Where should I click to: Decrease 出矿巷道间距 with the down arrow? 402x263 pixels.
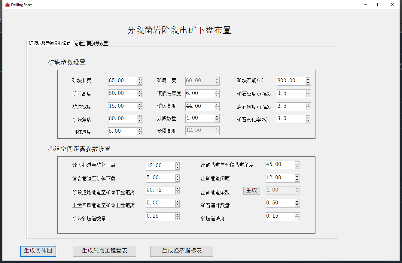tap(297, 180)
